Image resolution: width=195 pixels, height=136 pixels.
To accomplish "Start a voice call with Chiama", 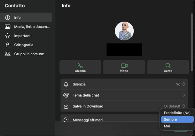I will point(80,67).
